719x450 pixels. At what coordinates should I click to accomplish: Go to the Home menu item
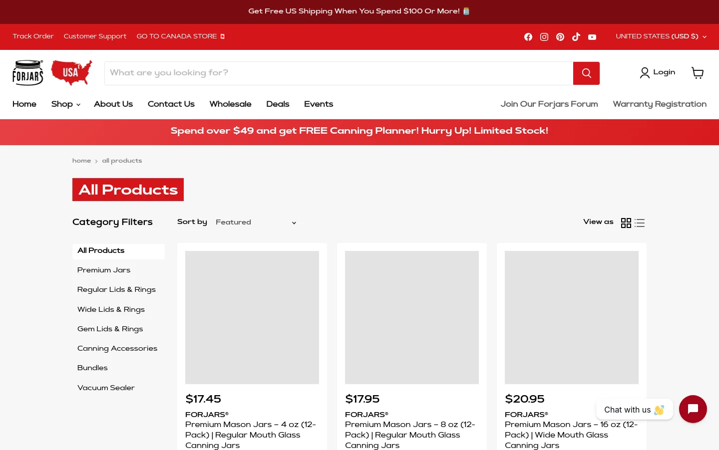(x=24, y=104)
